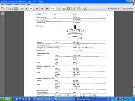Print the document using printer icon
Viewport: 135px width, 101px height.
pos(12,9)
